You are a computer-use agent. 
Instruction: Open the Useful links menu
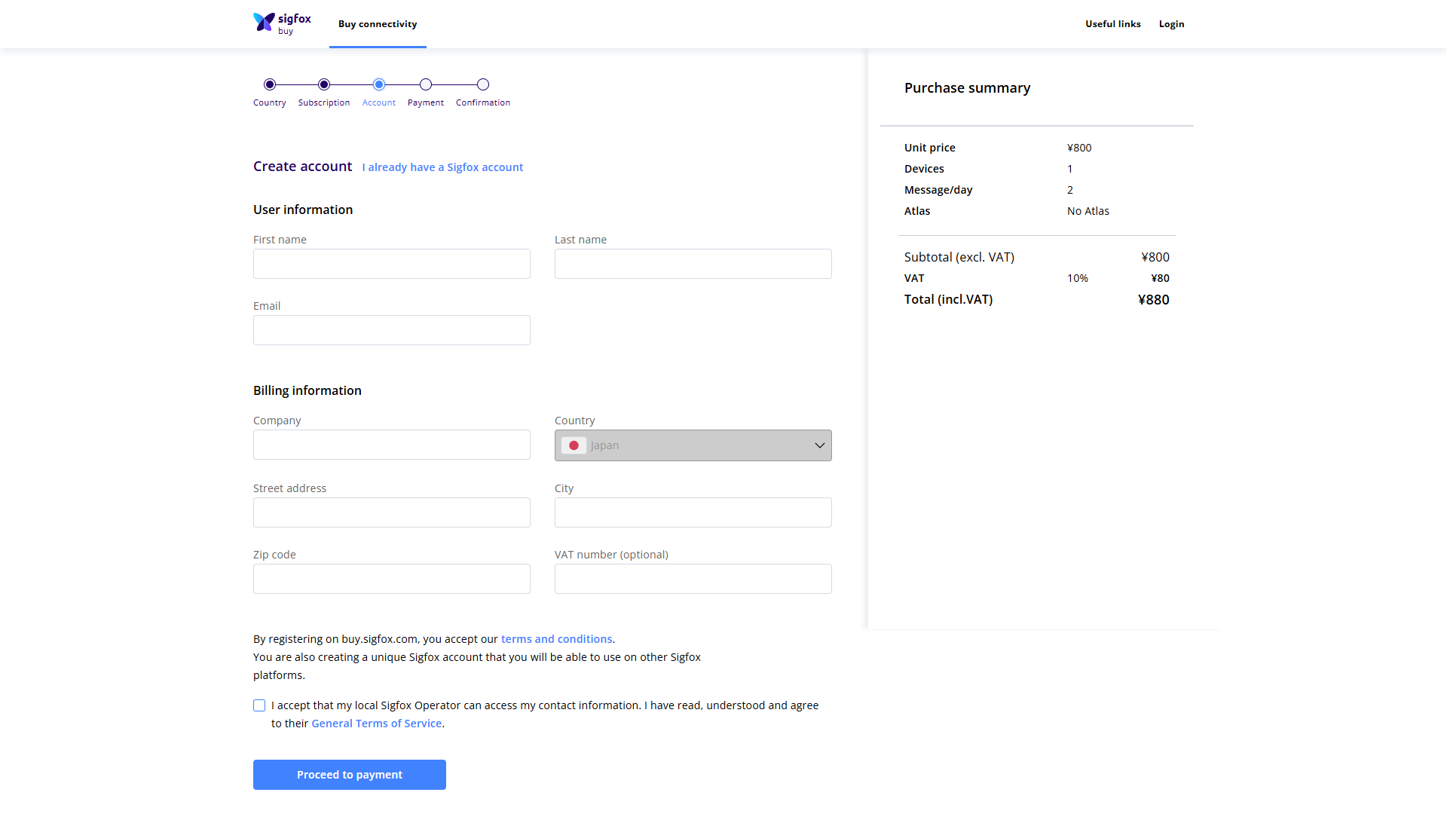[1112, 24]
